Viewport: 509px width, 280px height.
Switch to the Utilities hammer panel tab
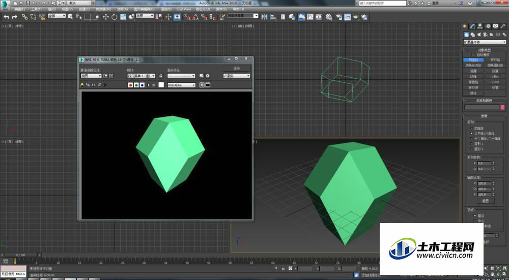[503, 26]
